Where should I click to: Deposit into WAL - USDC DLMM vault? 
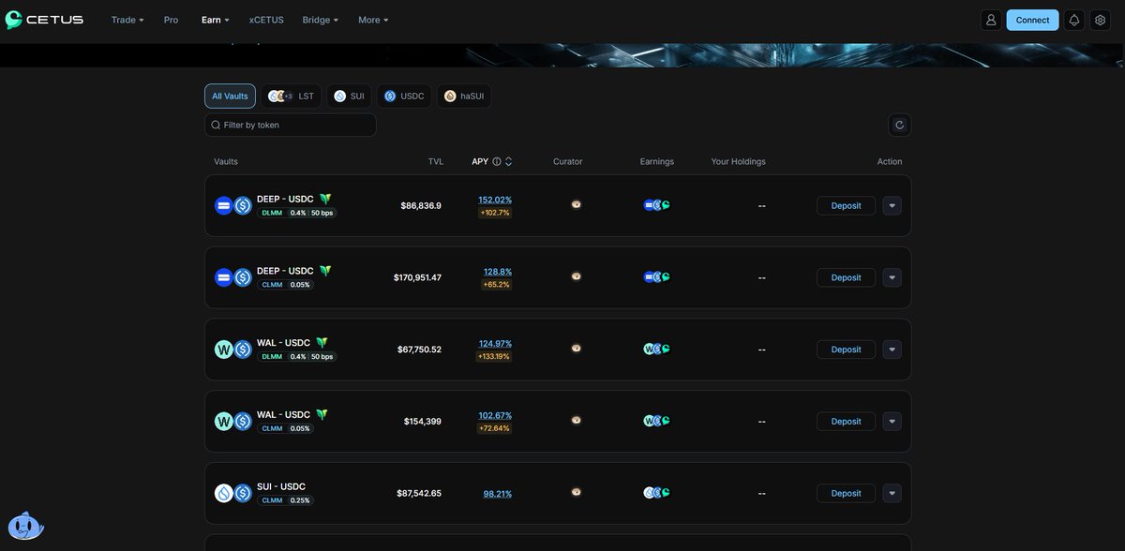[846, 350]
